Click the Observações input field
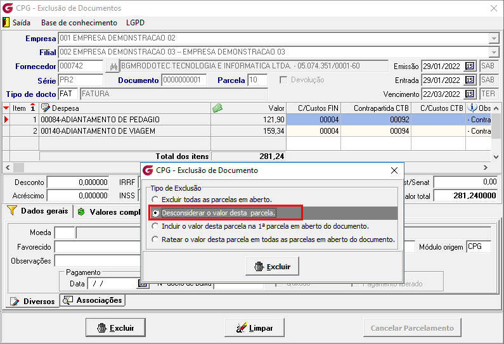 click(98, 260)
